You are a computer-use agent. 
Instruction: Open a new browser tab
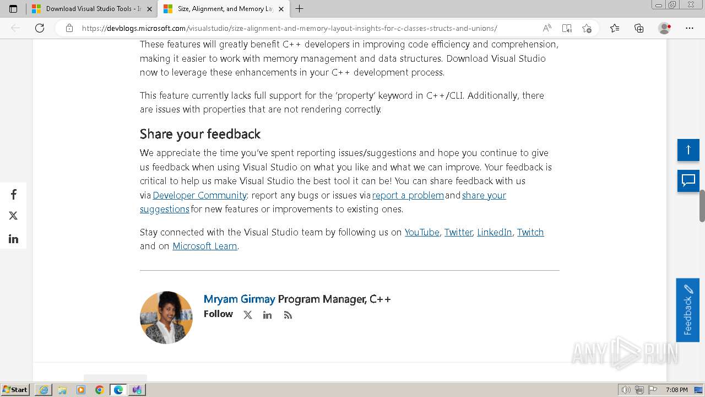(x=300, y=9)
